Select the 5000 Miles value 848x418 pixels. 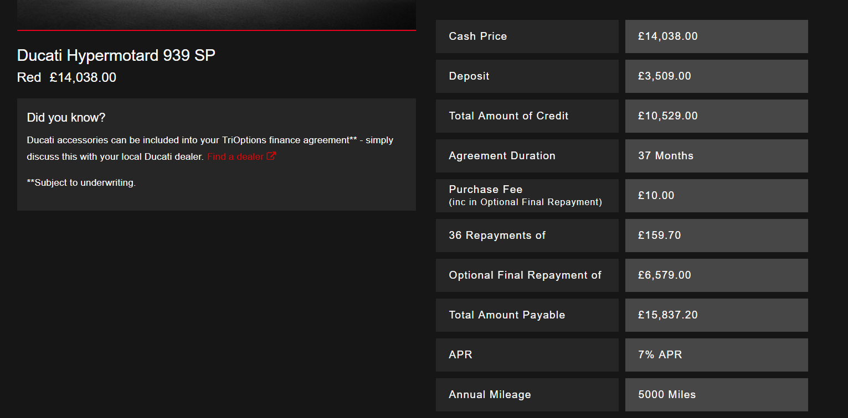coord(667,395)
